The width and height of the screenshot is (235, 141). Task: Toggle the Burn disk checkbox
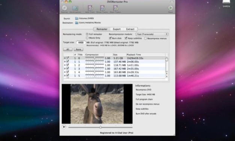click(110, 38)
